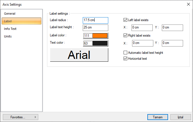Image resolution: width=193 pixels, height=122 pixels.
Task: Switch to the Info Text page
Action: (10, 29)
